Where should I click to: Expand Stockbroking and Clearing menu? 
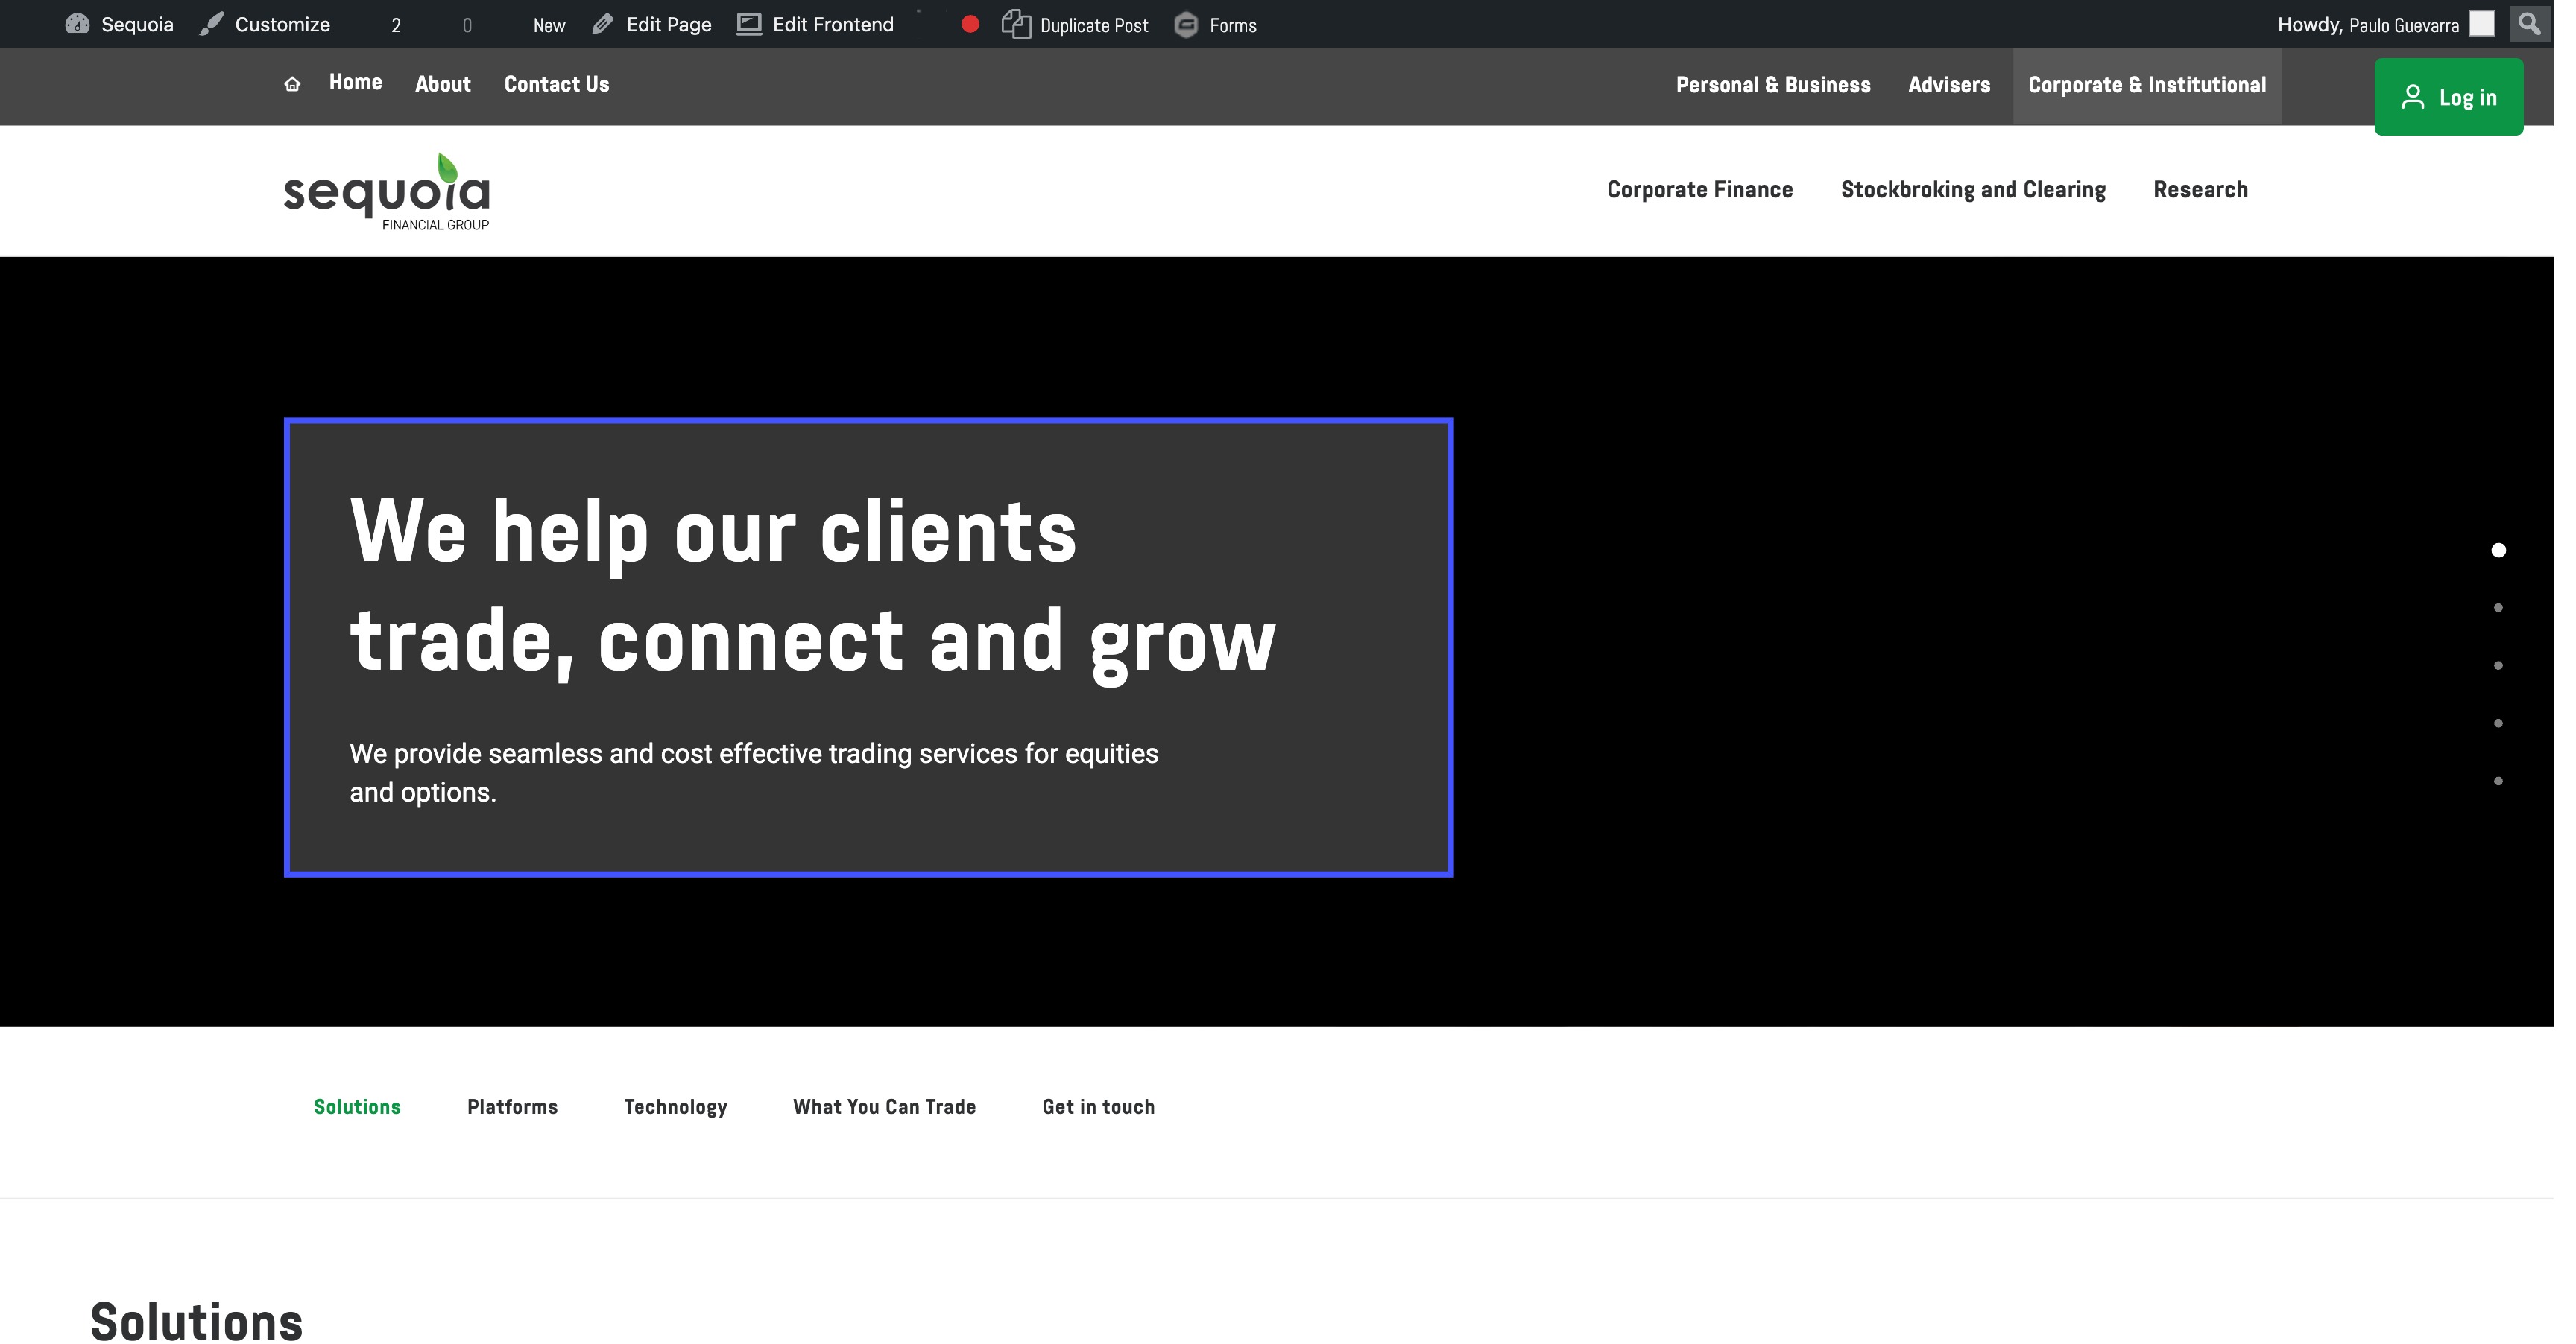point(1972,190)
